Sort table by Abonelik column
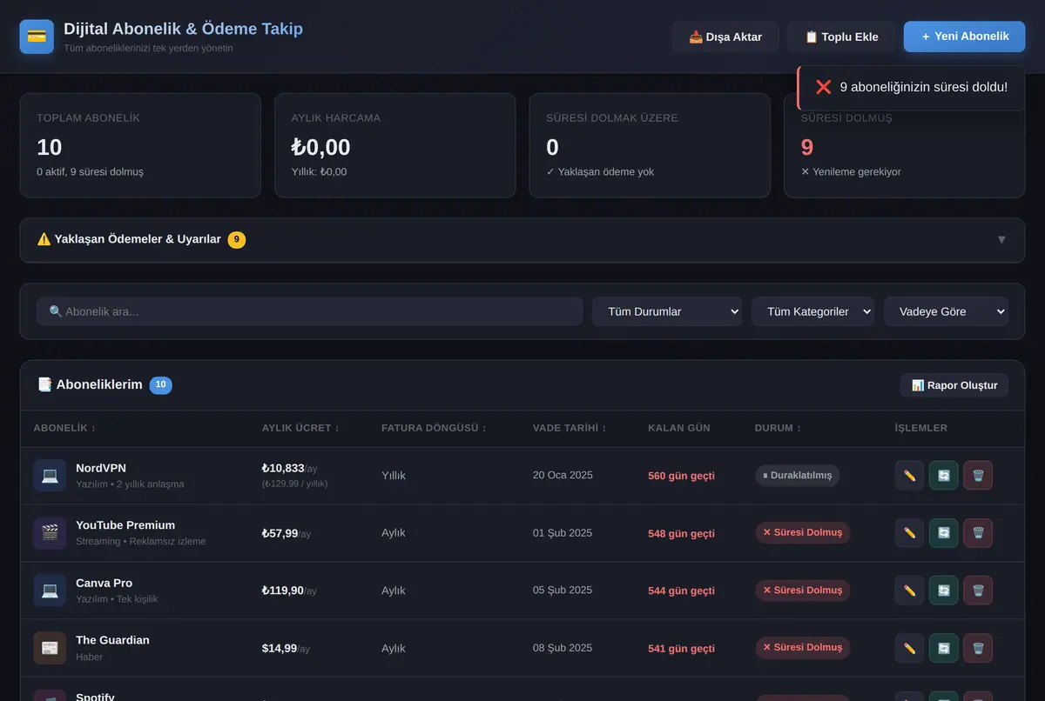The width and height of the screenshot is (1045, 701). pos(65,428)
